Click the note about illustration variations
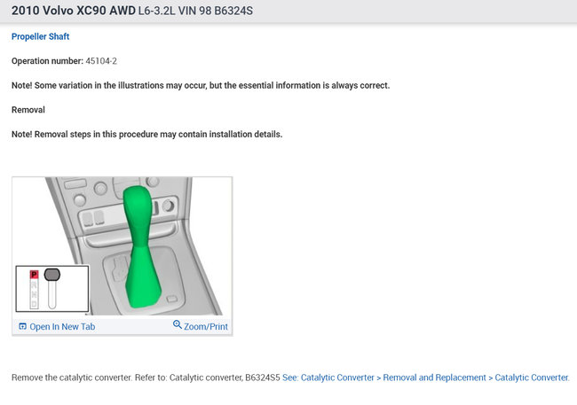Screen dimensions: 577x405 pyautogui.click(x=201, y=86)
